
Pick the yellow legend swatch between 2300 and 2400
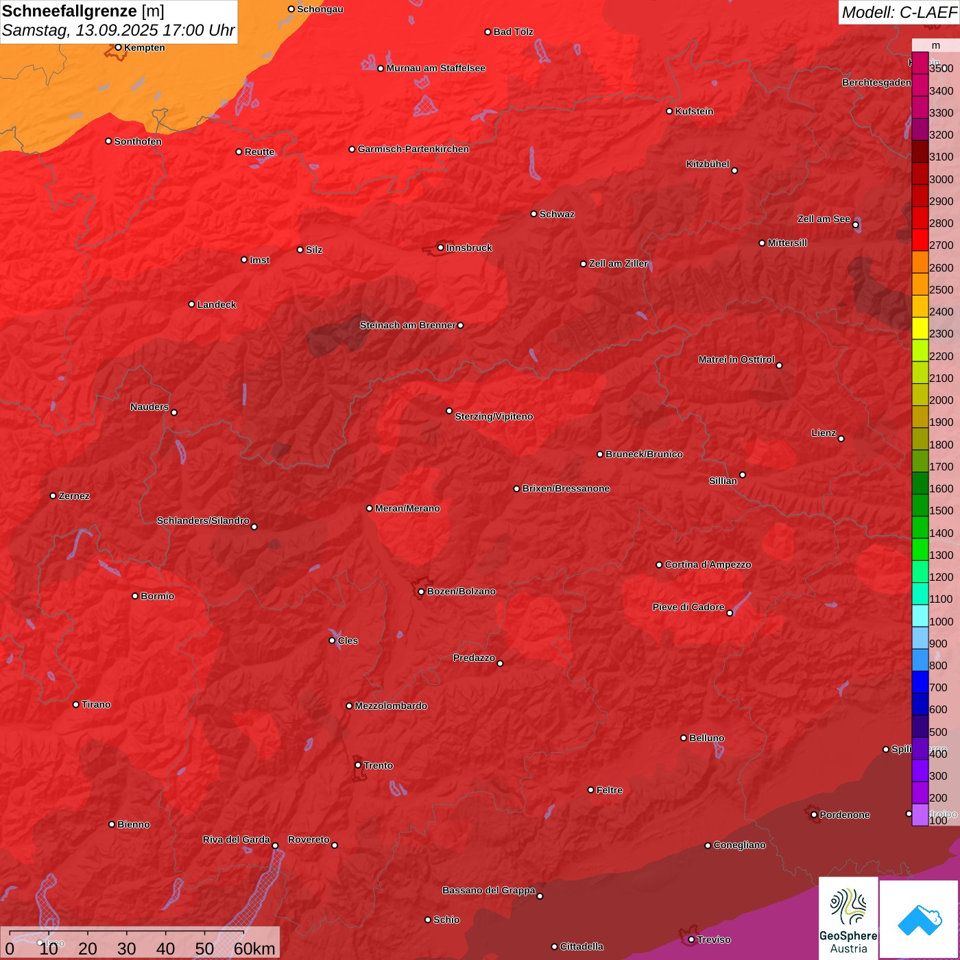point(920,328)
